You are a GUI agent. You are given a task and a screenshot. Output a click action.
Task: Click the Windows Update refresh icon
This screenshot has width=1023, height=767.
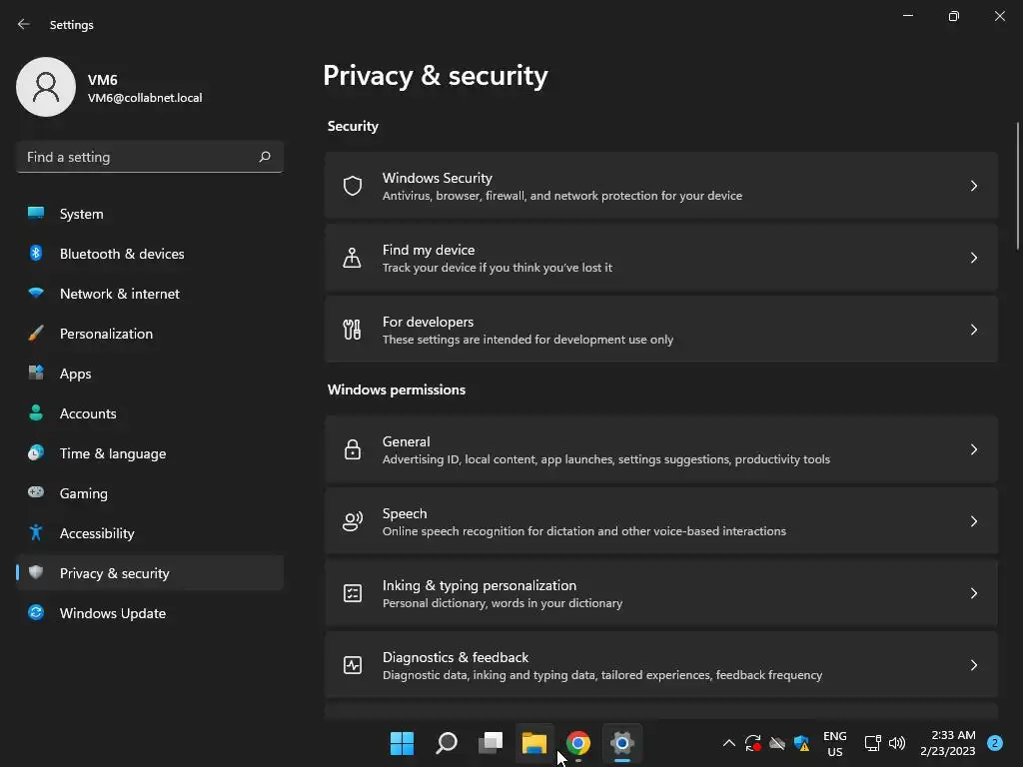[36, 612]
